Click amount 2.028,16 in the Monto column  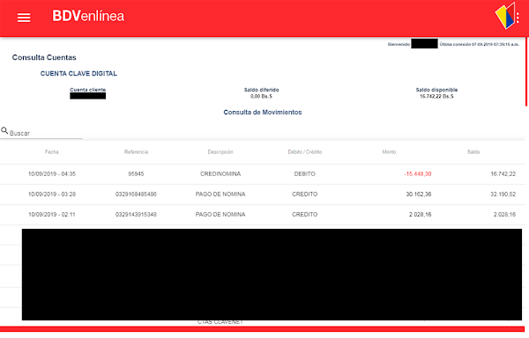[421, 215]
